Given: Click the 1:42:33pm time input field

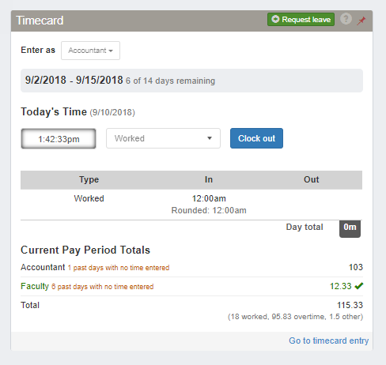Looking at the screenshot, I should 59,138.
